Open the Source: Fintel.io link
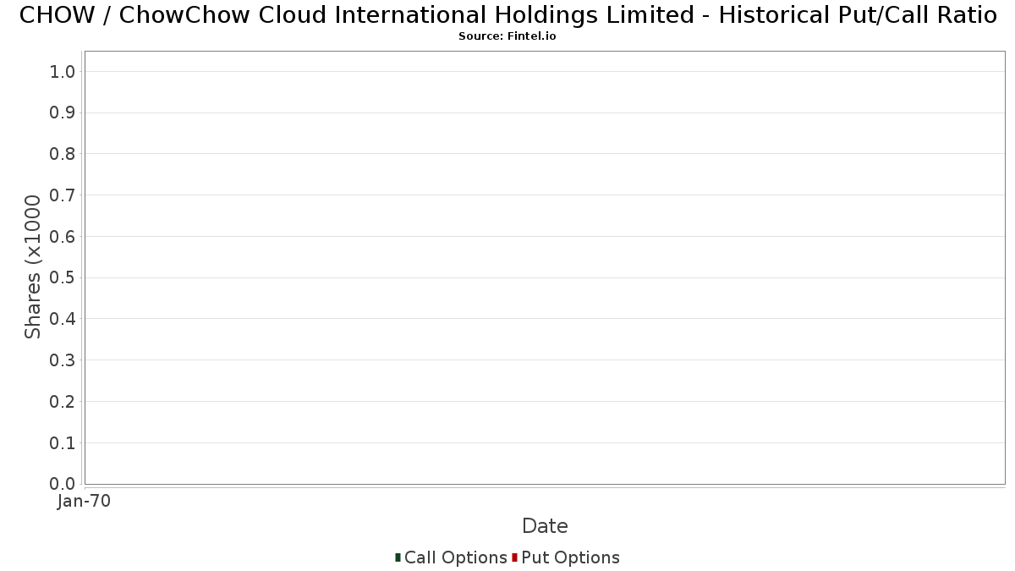The image size is (1015, 571). coord(507,36)
